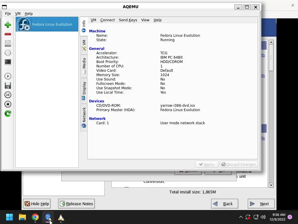Viewport: 298px width, 224px height.
Task: Click Next in the Fedora installer
Action: pyautogui.click(x=261, y=204)
